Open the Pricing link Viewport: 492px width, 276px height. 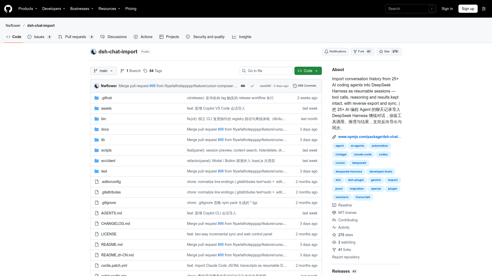tap(131, 9)
